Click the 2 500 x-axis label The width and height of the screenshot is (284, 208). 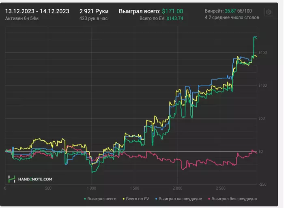tap(221, 188)
